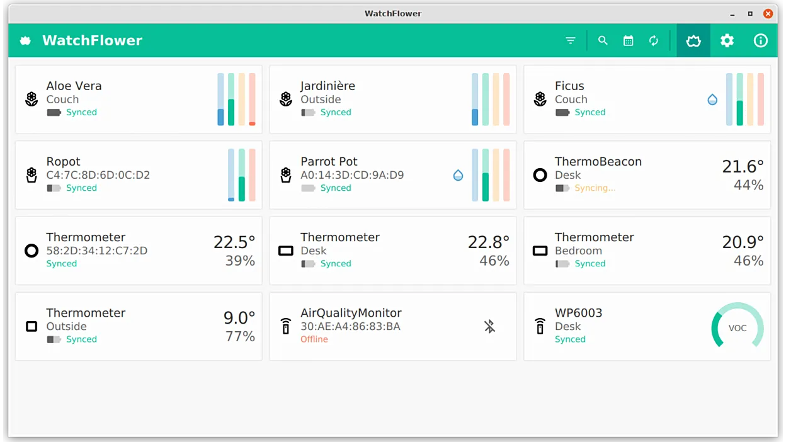Click the Ropot green bar
The image size is (786, 442).
(242, 175)
